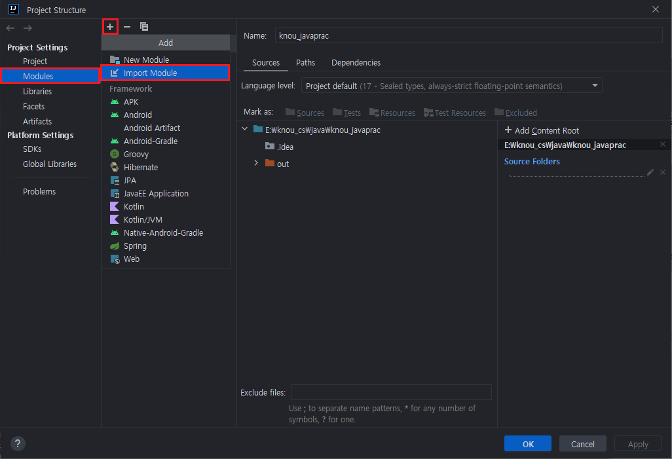Click Source Folders link
Image resolution: width=672 pixels, height=459 pixels.
tap(532, 162)
